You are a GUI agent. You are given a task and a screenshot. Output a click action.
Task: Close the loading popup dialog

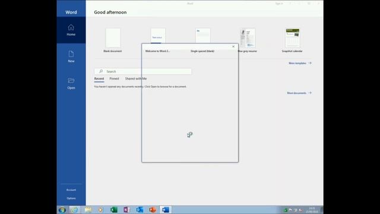tap(233, 46)
